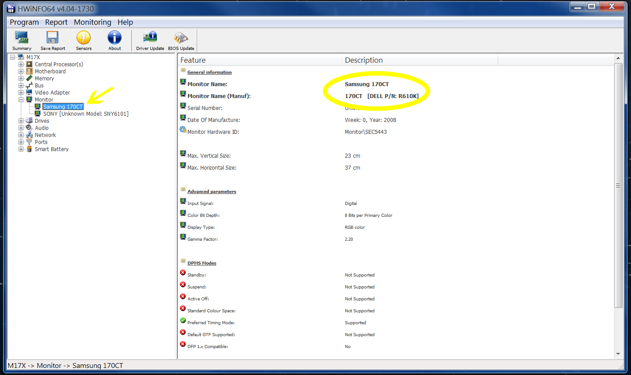Click the 'DFP 1.x Compatible:' row label
Viewport: 631px width, 375px height.
pyautogui.click(x=208, y=346)
